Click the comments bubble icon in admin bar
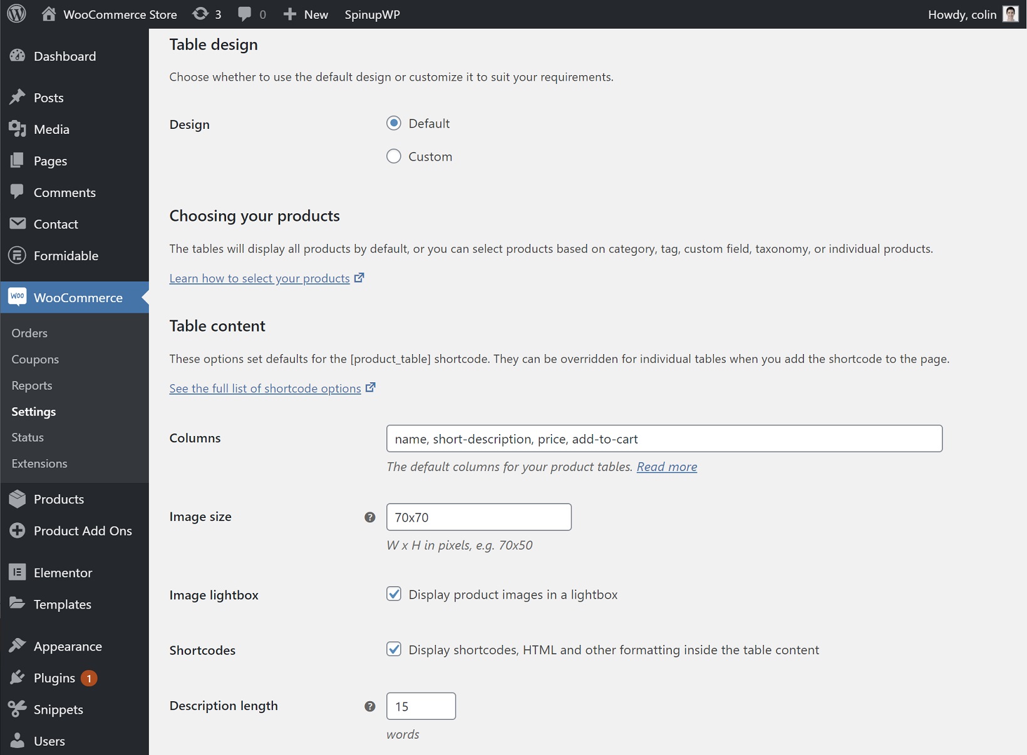 pos(245,14)
